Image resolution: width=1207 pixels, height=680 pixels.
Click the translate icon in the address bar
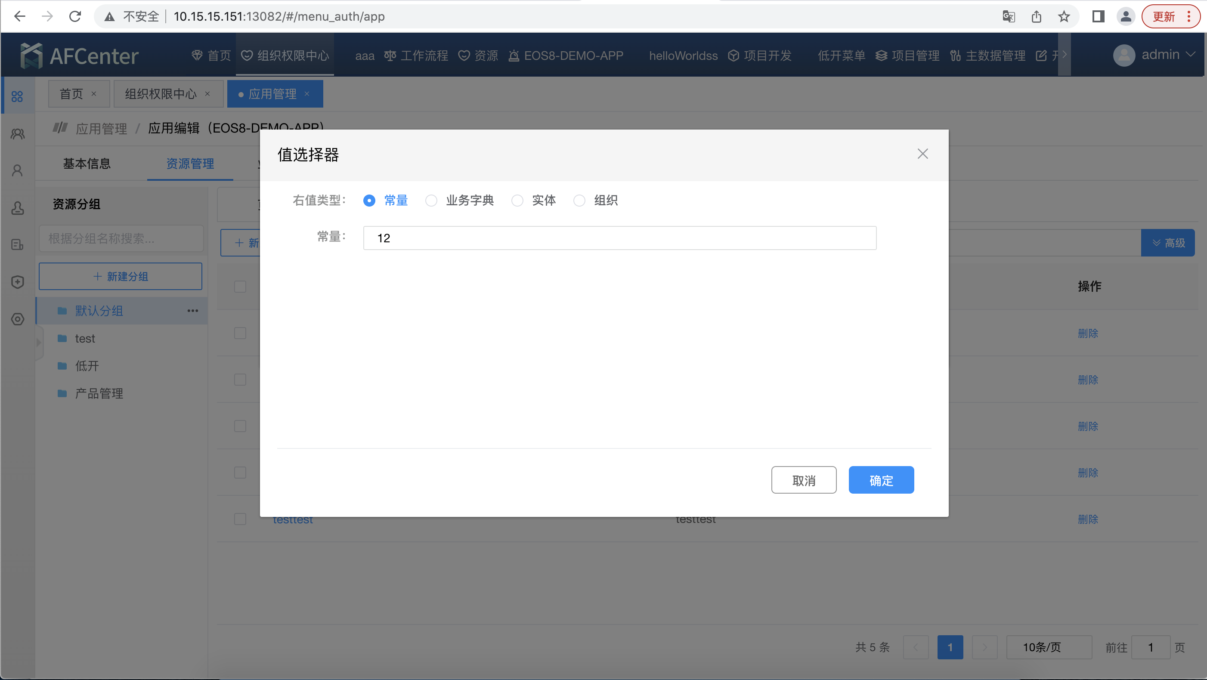tap(1008, 16)
